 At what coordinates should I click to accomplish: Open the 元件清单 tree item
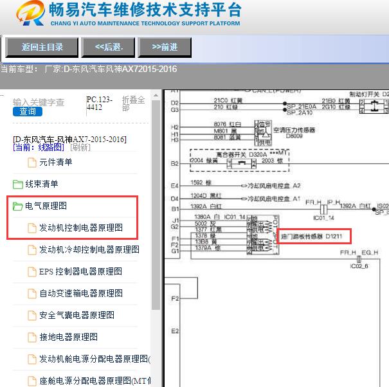[x=55, y=163]
